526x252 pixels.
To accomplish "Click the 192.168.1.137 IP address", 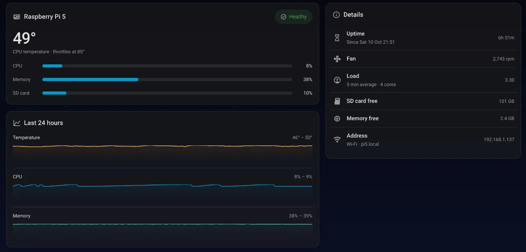I will tap(499, 140).
